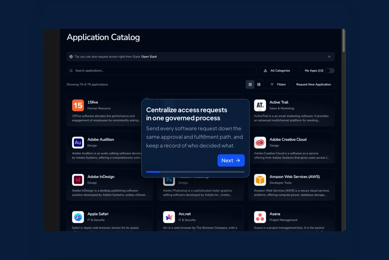389x260 pixels.
Task: Open the Adobe Audition app icon
Action: (x=78, y=142)
